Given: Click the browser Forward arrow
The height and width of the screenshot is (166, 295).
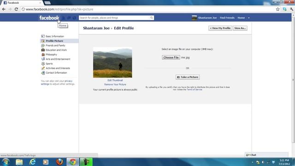Looking at the screenshot, I should pyautogui.click(x=10, y=9).
